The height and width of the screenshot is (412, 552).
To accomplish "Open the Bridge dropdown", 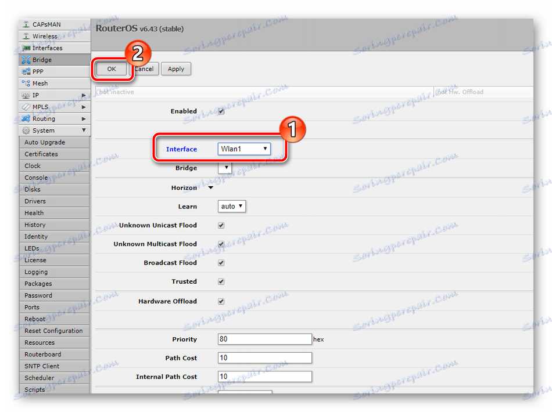I will pos(225,168).
